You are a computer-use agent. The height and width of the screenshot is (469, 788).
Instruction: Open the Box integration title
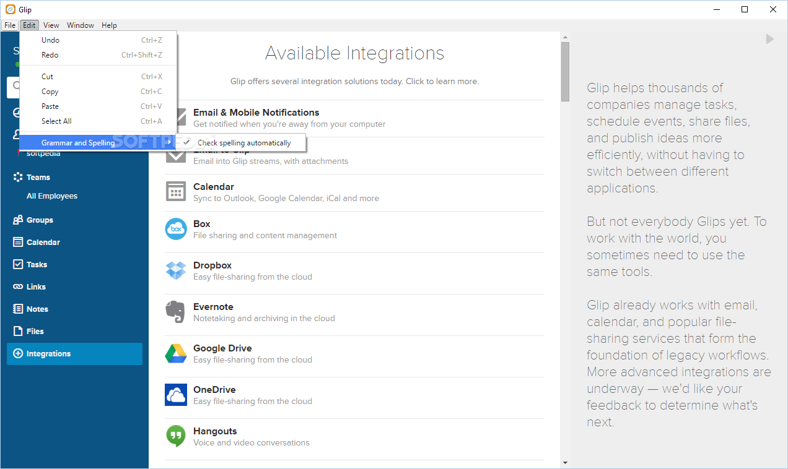tap(202, 224)
